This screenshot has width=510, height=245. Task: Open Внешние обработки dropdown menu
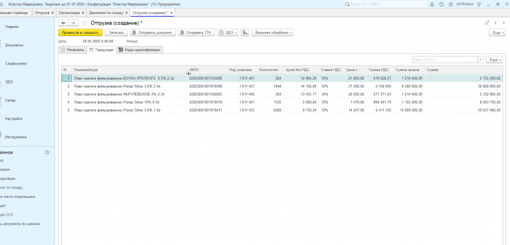(272, 33)
